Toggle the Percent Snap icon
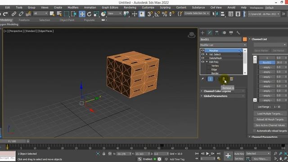Image resolution: width=288 pixels, height=162 pixels. coord(165,14)
